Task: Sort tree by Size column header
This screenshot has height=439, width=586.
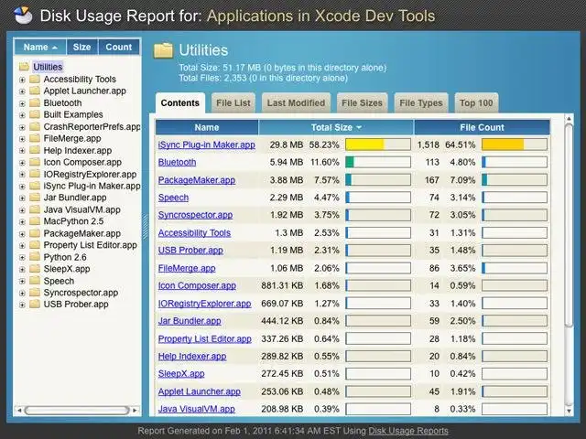Action: coord(82,47)
